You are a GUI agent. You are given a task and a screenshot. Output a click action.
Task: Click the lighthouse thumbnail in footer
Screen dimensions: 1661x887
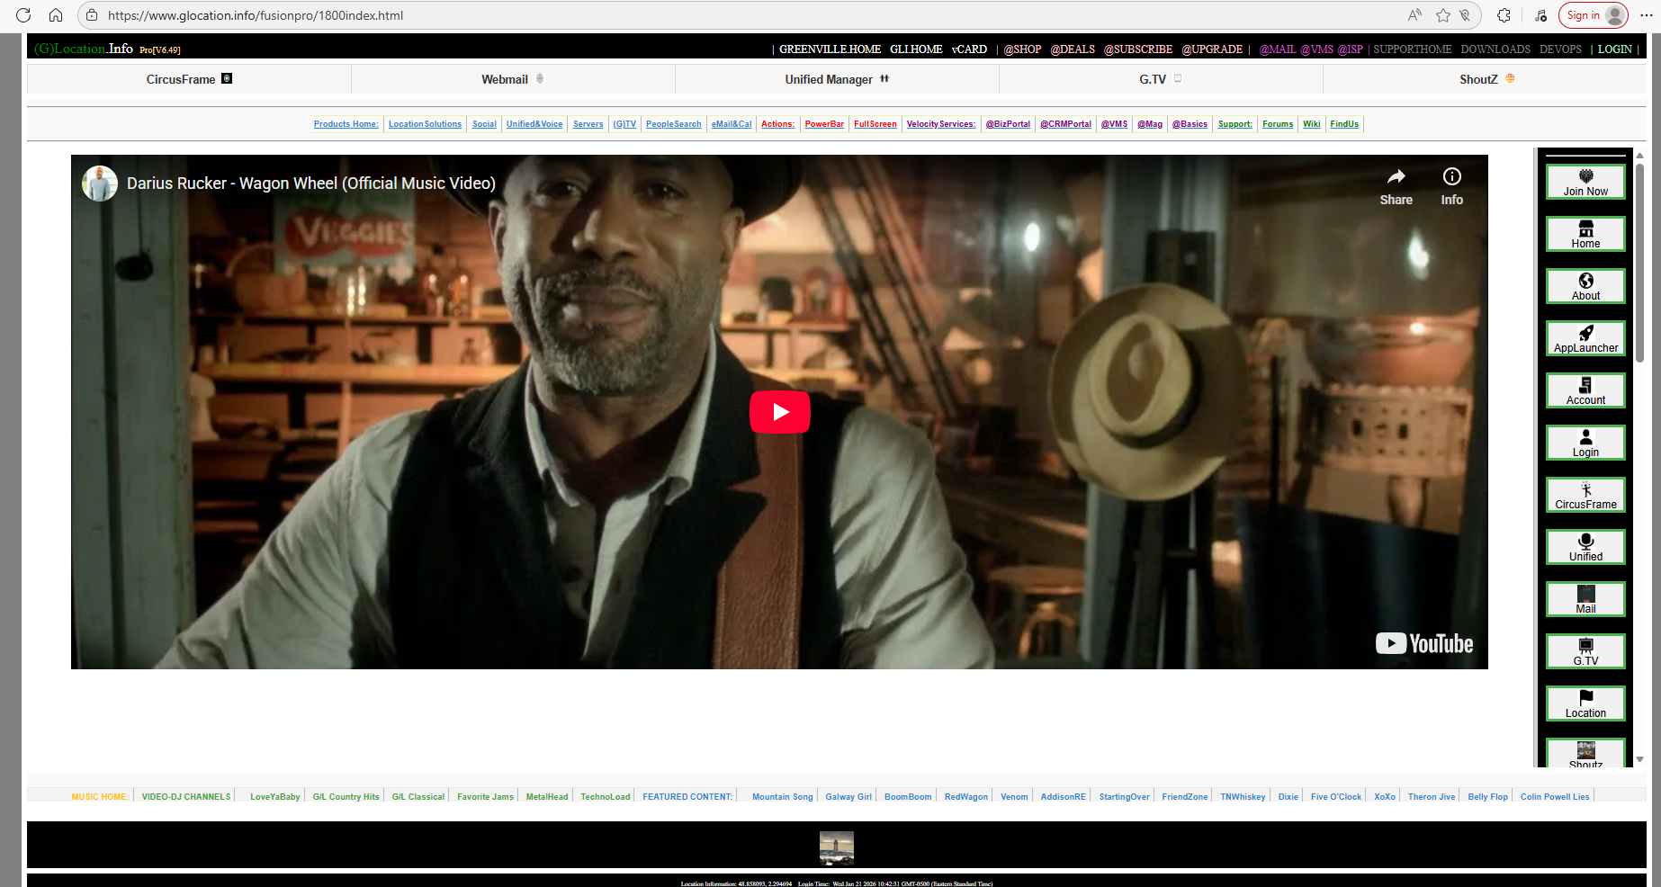(836, 847)
